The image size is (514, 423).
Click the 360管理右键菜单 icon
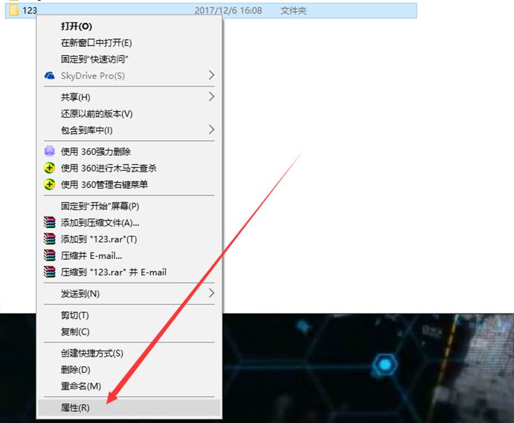pos(50,184)
